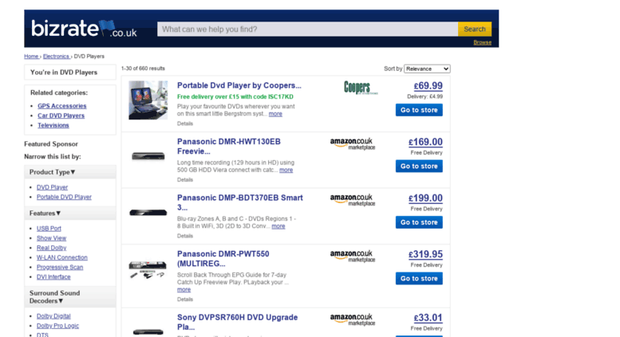The height and width of the screenshot is (337, 620).
Task: Click Amazon logo for Sony DVPSR760H
Action: click(353, 319)
